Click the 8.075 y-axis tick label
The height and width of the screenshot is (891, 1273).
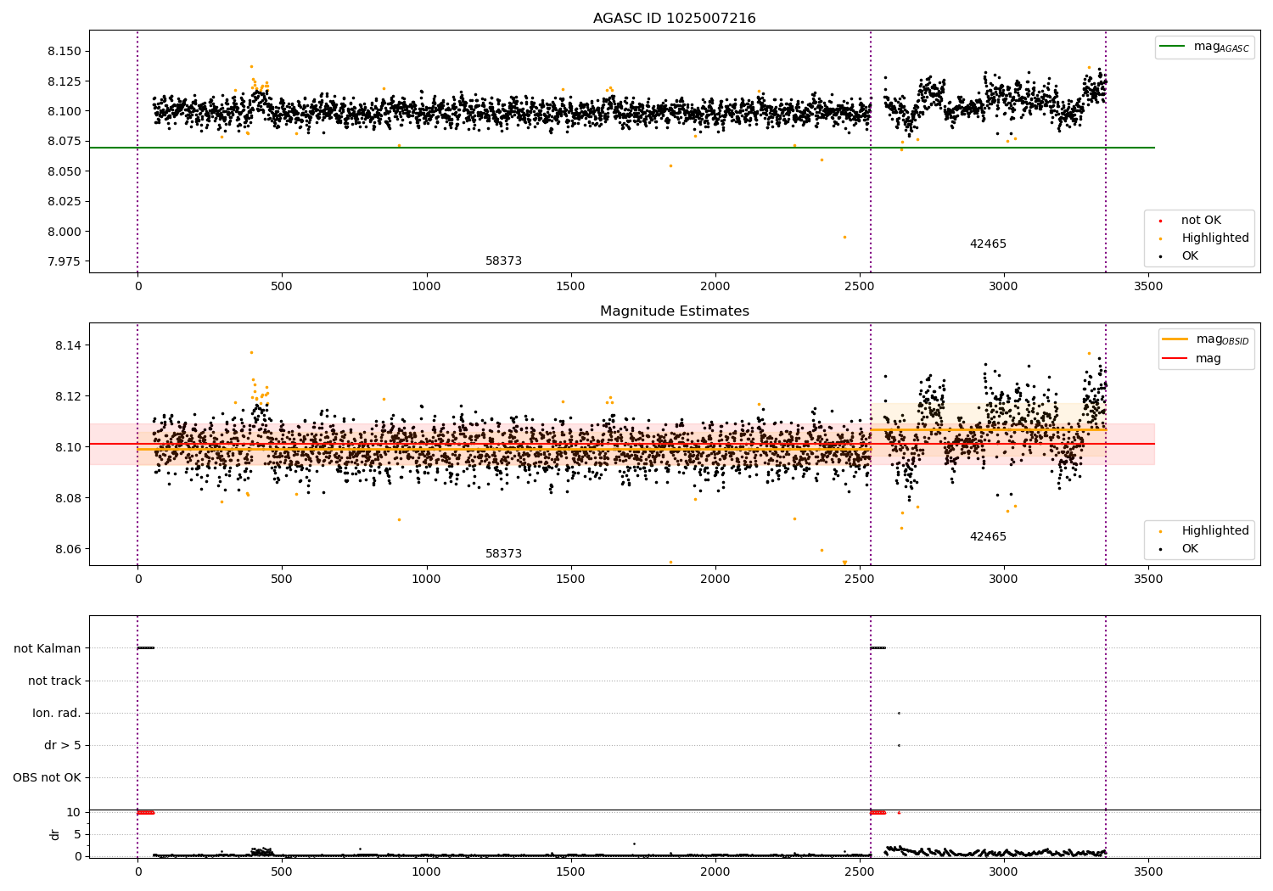64,141
